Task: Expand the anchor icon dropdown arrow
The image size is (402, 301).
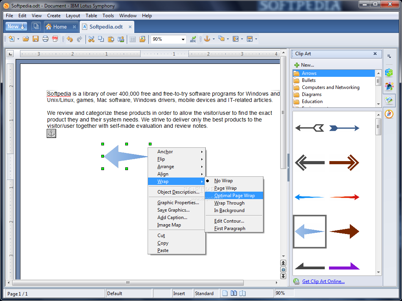Action: pyautogui.click(x=214, y=39)
